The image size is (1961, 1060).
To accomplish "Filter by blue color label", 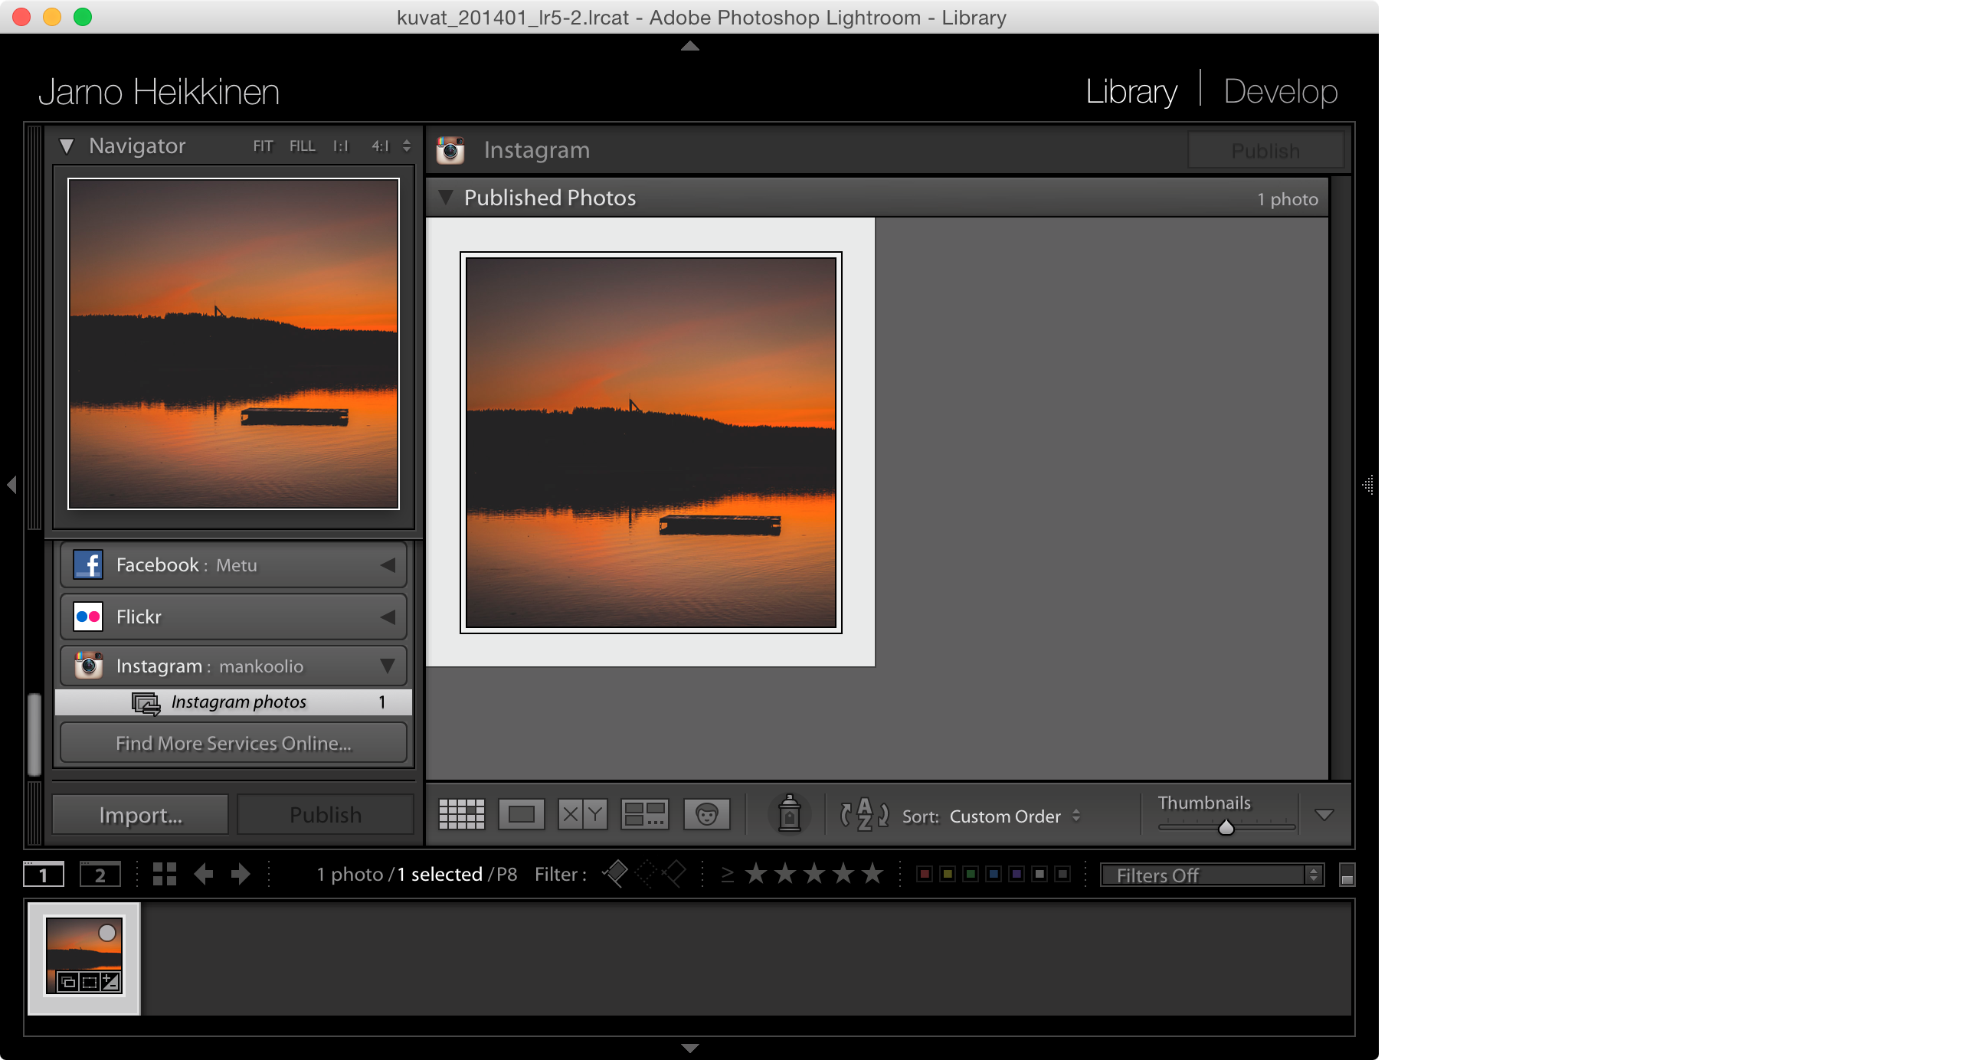I will 994,874.
